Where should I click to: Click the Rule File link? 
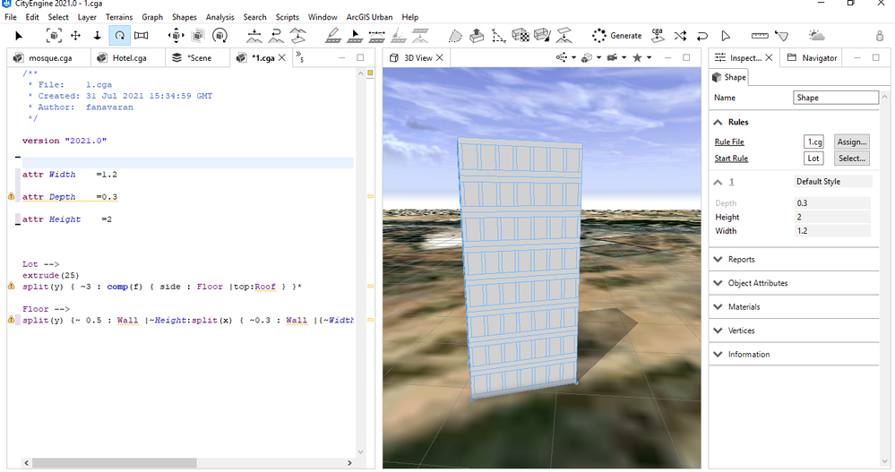coord(729,142)
